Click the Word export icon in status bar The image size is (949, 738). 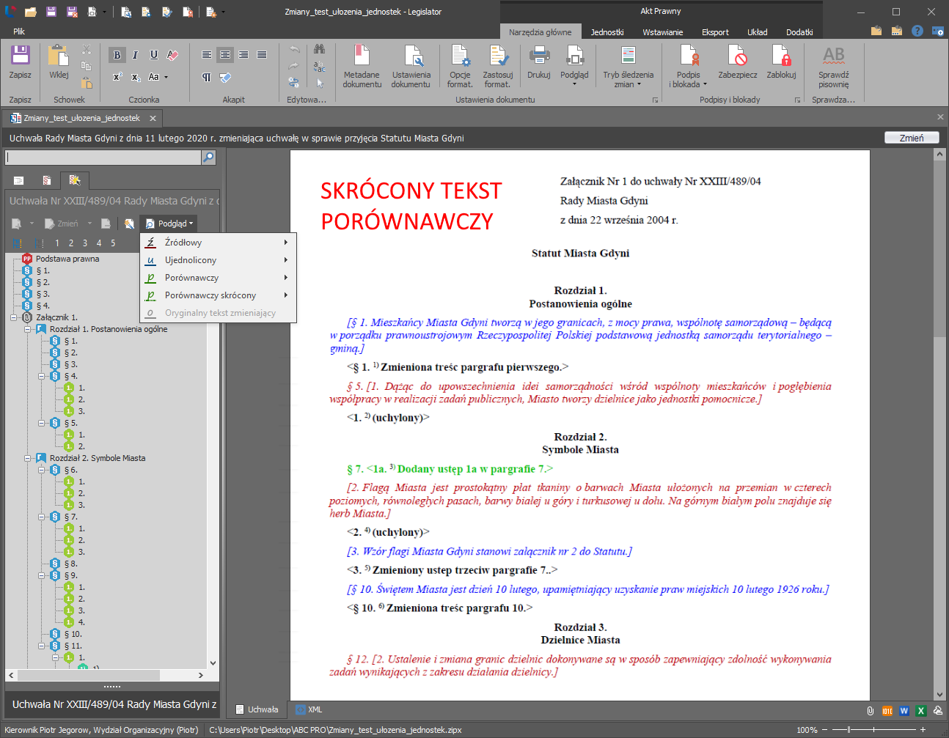(904, 710)
